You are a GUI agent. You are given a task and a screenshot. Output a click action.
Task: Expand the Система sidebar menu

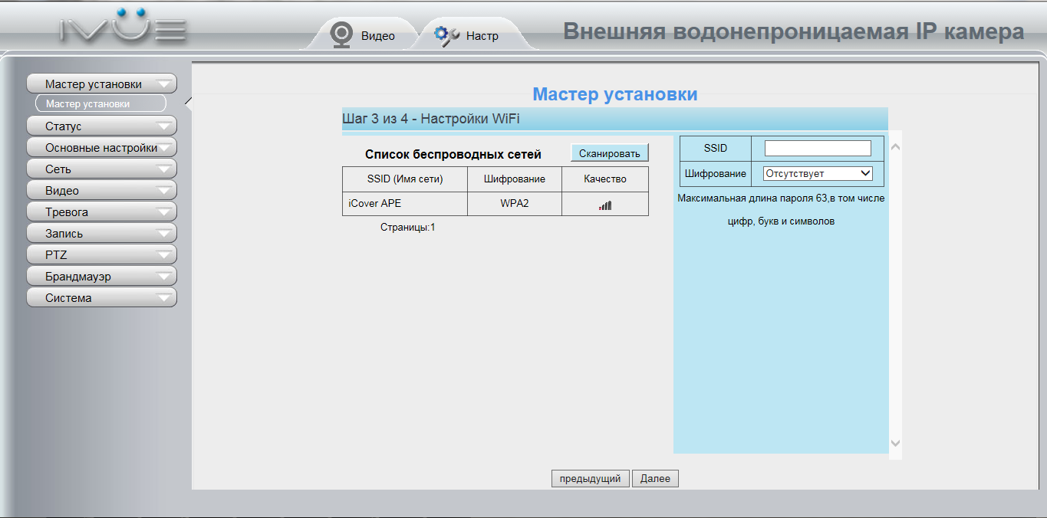coord(102,298)
